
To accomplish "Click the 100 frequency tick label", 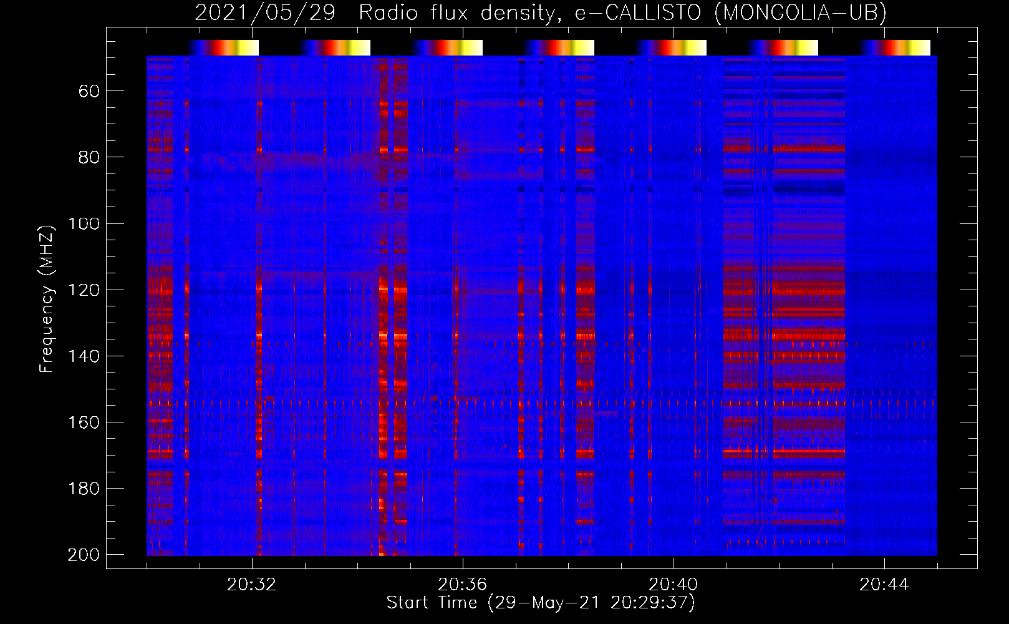I will 84,223.
